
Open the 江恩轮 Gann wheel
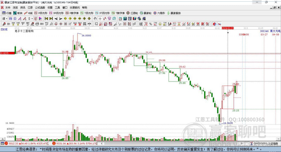pos(132,13)
